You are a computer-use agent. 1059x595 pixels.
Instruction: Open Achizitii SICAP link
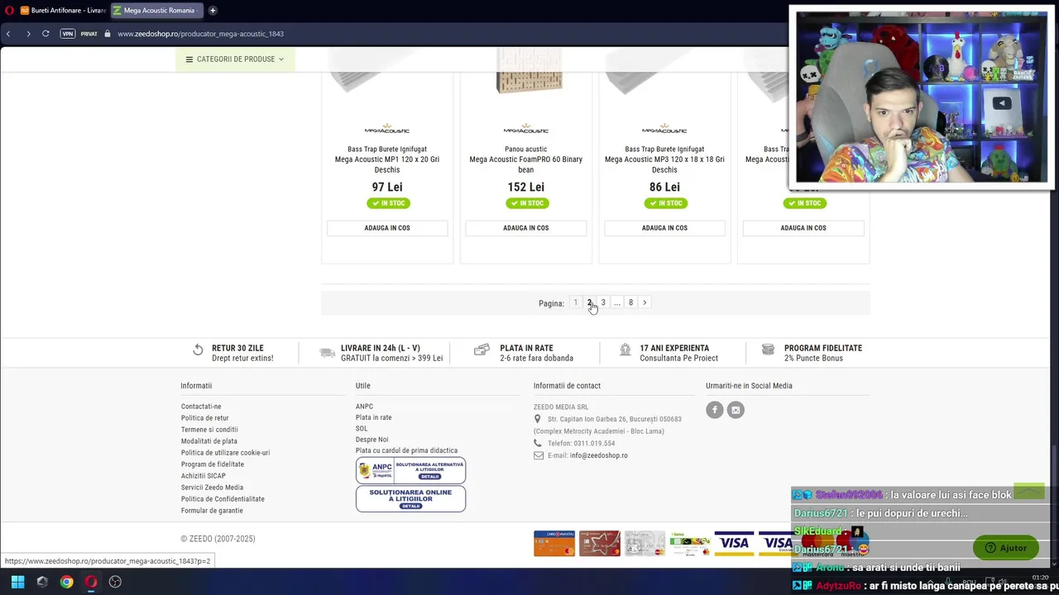point(204,476)
